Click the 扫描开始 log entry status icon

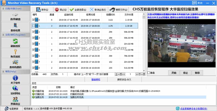pyautogui.click(x=33, y=91)
